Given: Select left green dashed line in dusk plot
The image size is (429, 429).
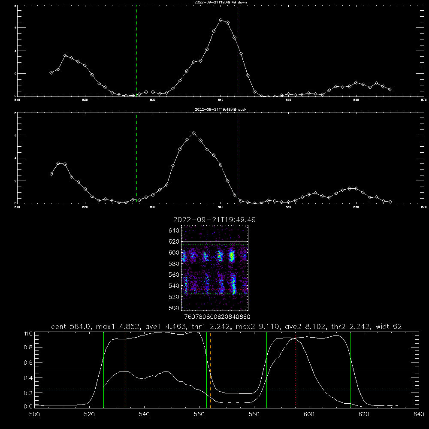Looking at the screenshot, I should (136, 158).
